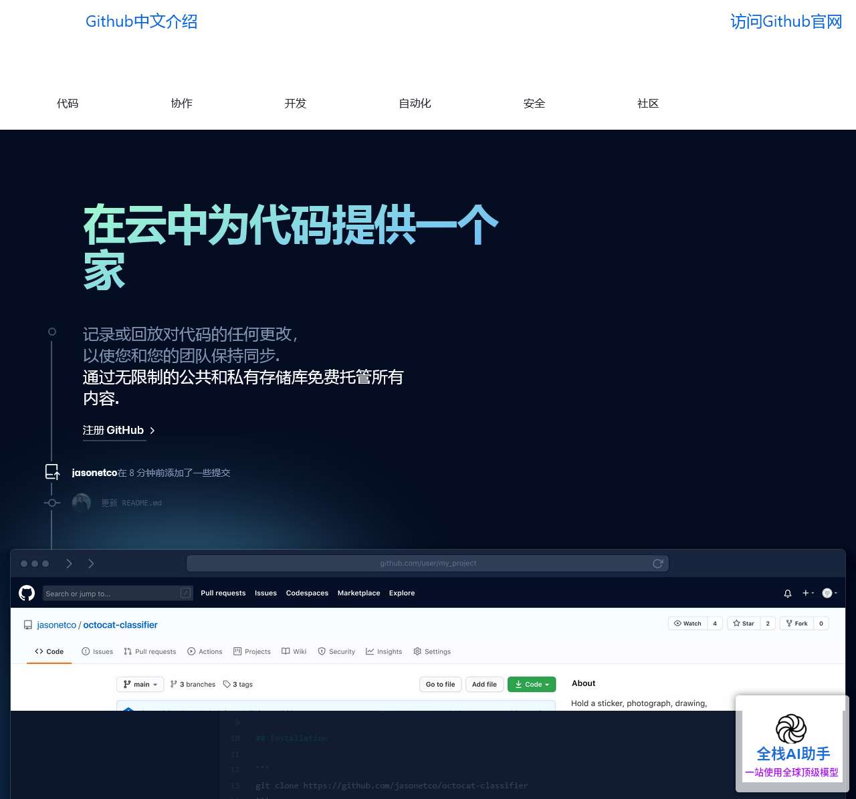The height and width of the screenshot is (799, 856).
Task: Open the jasonetco owner link
Action: tap(56, 625)
